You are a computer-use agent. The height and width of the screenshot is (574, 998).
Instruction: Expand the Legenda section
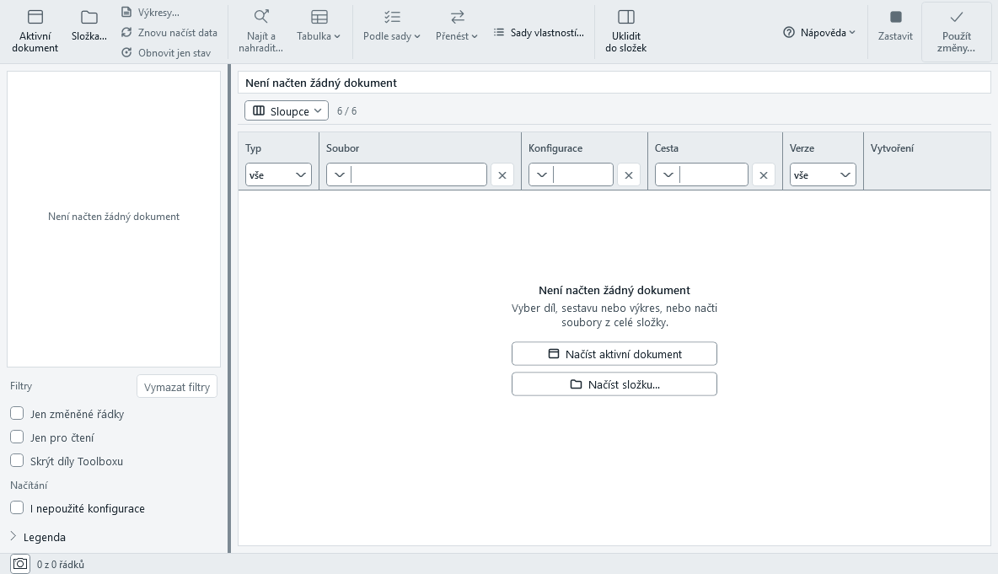point(38,537)
